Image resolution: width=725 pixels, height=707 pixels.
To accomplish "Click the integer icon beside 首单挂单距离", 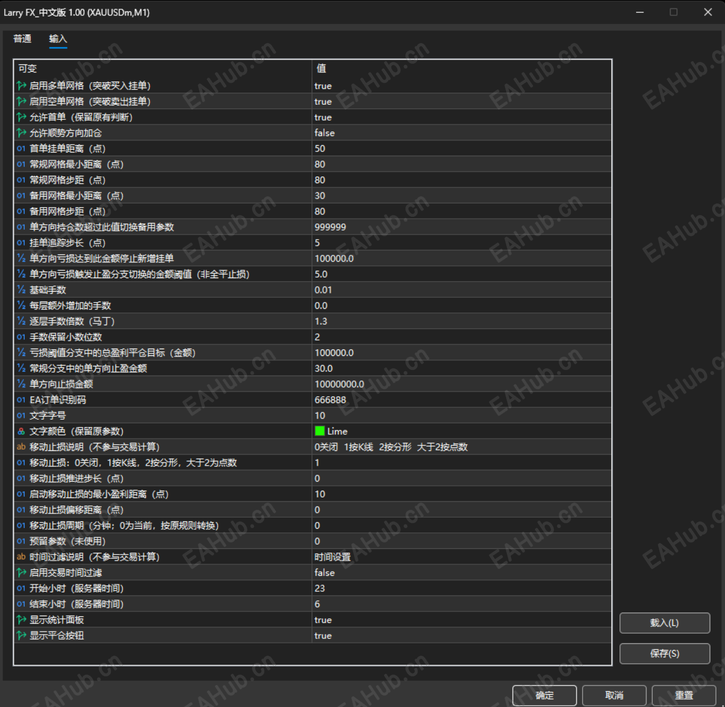I will (x=21, y=148).
